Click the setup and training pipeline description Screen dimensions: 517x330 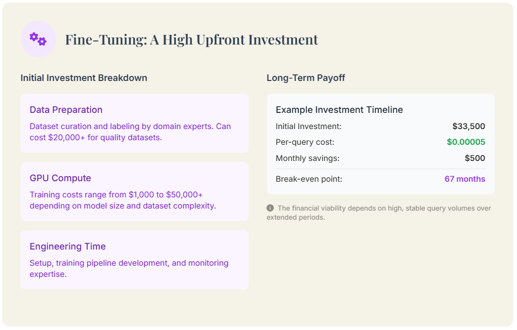tap(129, 268)
